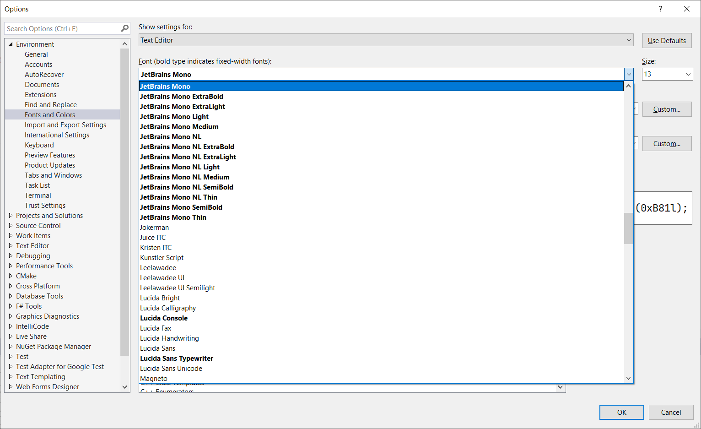Viewport: 701px width, 429px height.
Task: Close the Options dialog window
Action: tap(686, 9)
